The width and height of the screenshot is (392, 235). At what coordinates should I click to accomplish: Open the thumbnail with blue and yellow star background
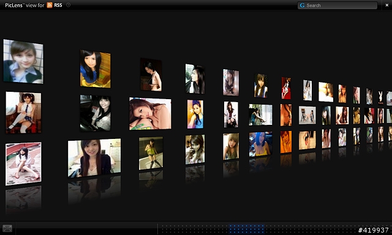195,114
